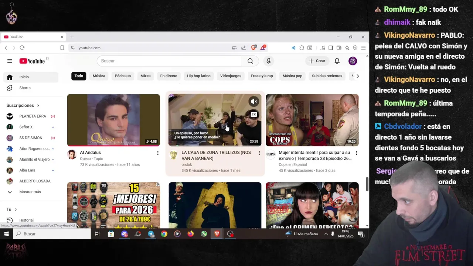This screenshot has height=266, width=473.
Task: Click the YouTube search input field
Action: [x=169, y=61]
